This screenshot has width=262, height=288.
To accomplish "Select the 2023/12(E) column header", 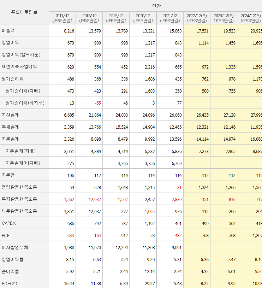I will [224, 18].
